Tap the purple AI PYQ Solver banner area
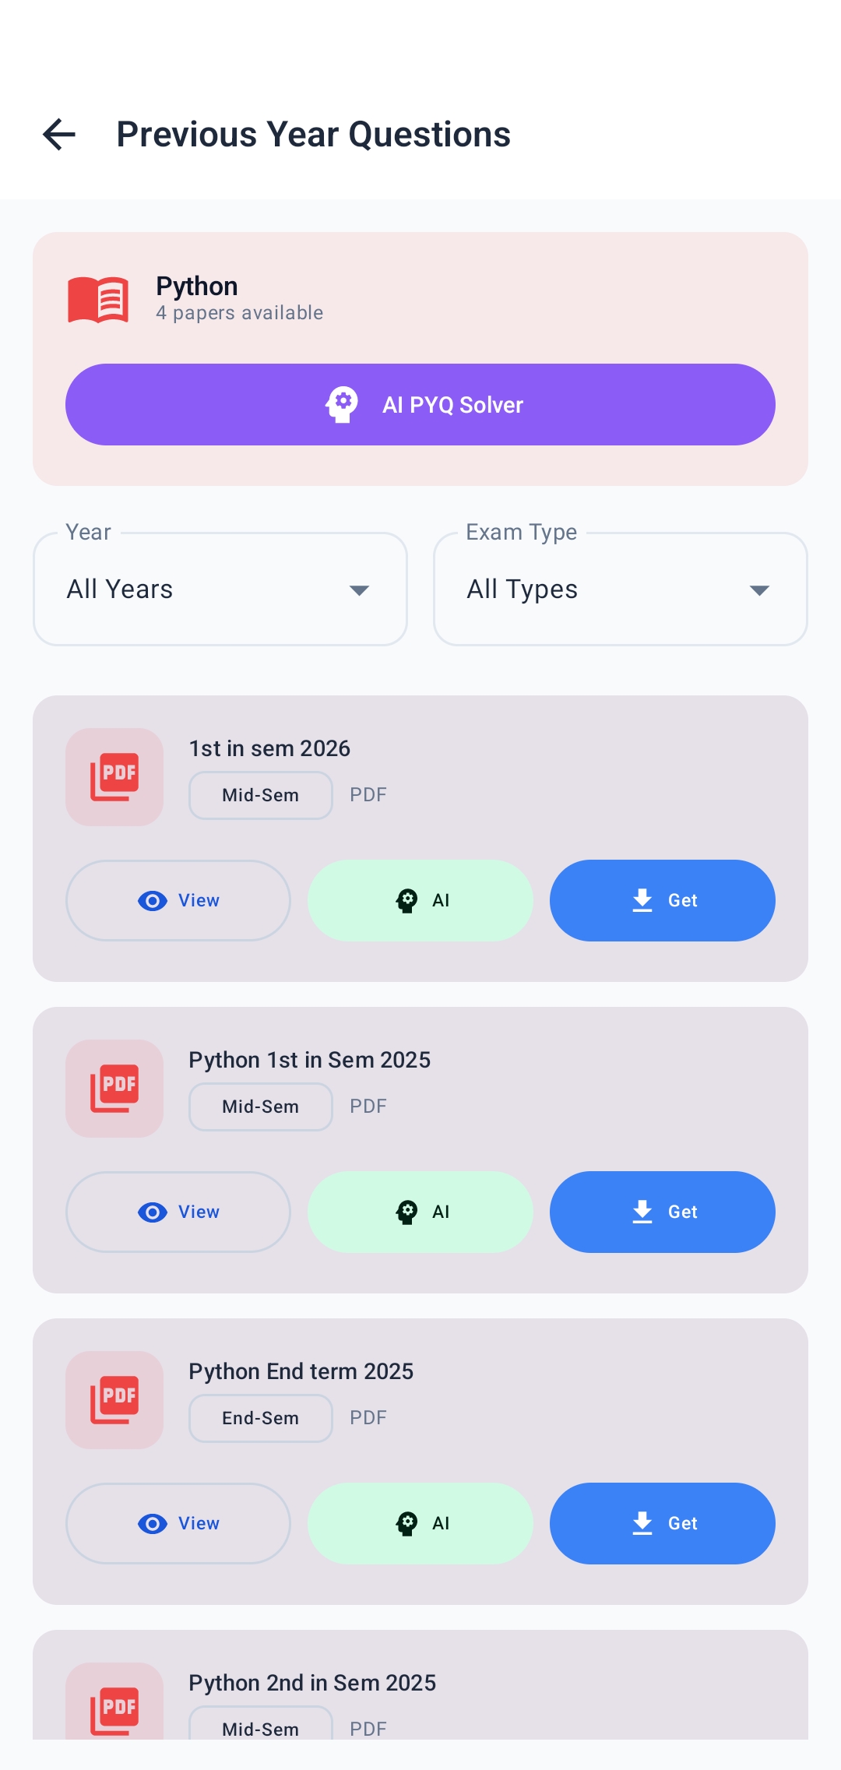 coord(420,404)
